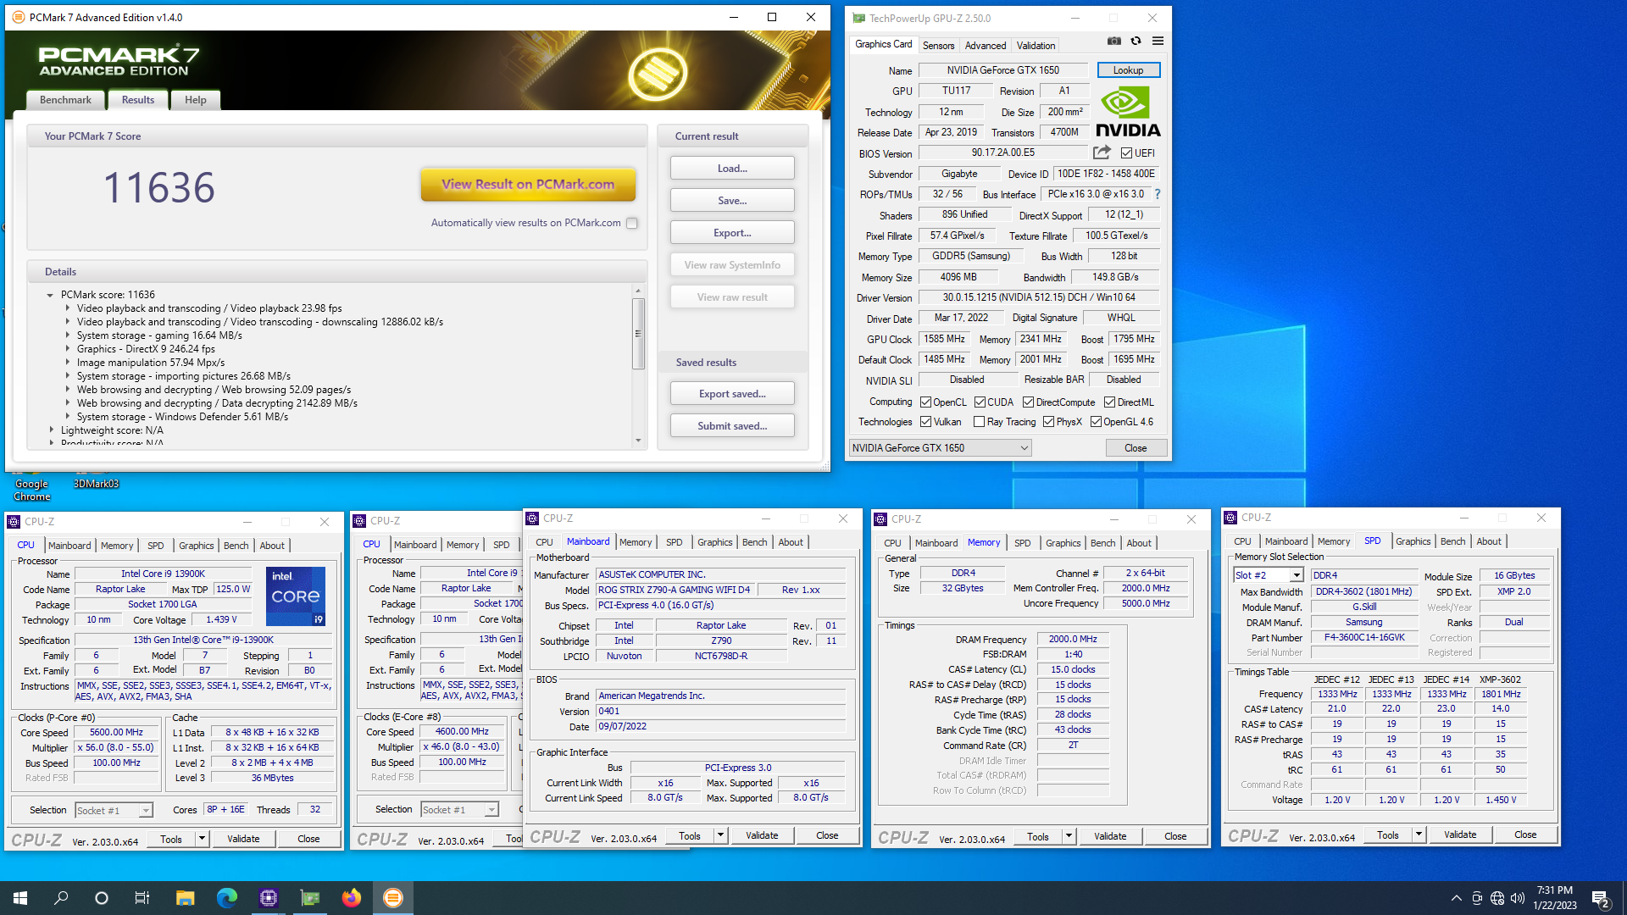Open PCMark Help tab
The width and height of the screenshot is (1627, 915).
coord(196,100)
